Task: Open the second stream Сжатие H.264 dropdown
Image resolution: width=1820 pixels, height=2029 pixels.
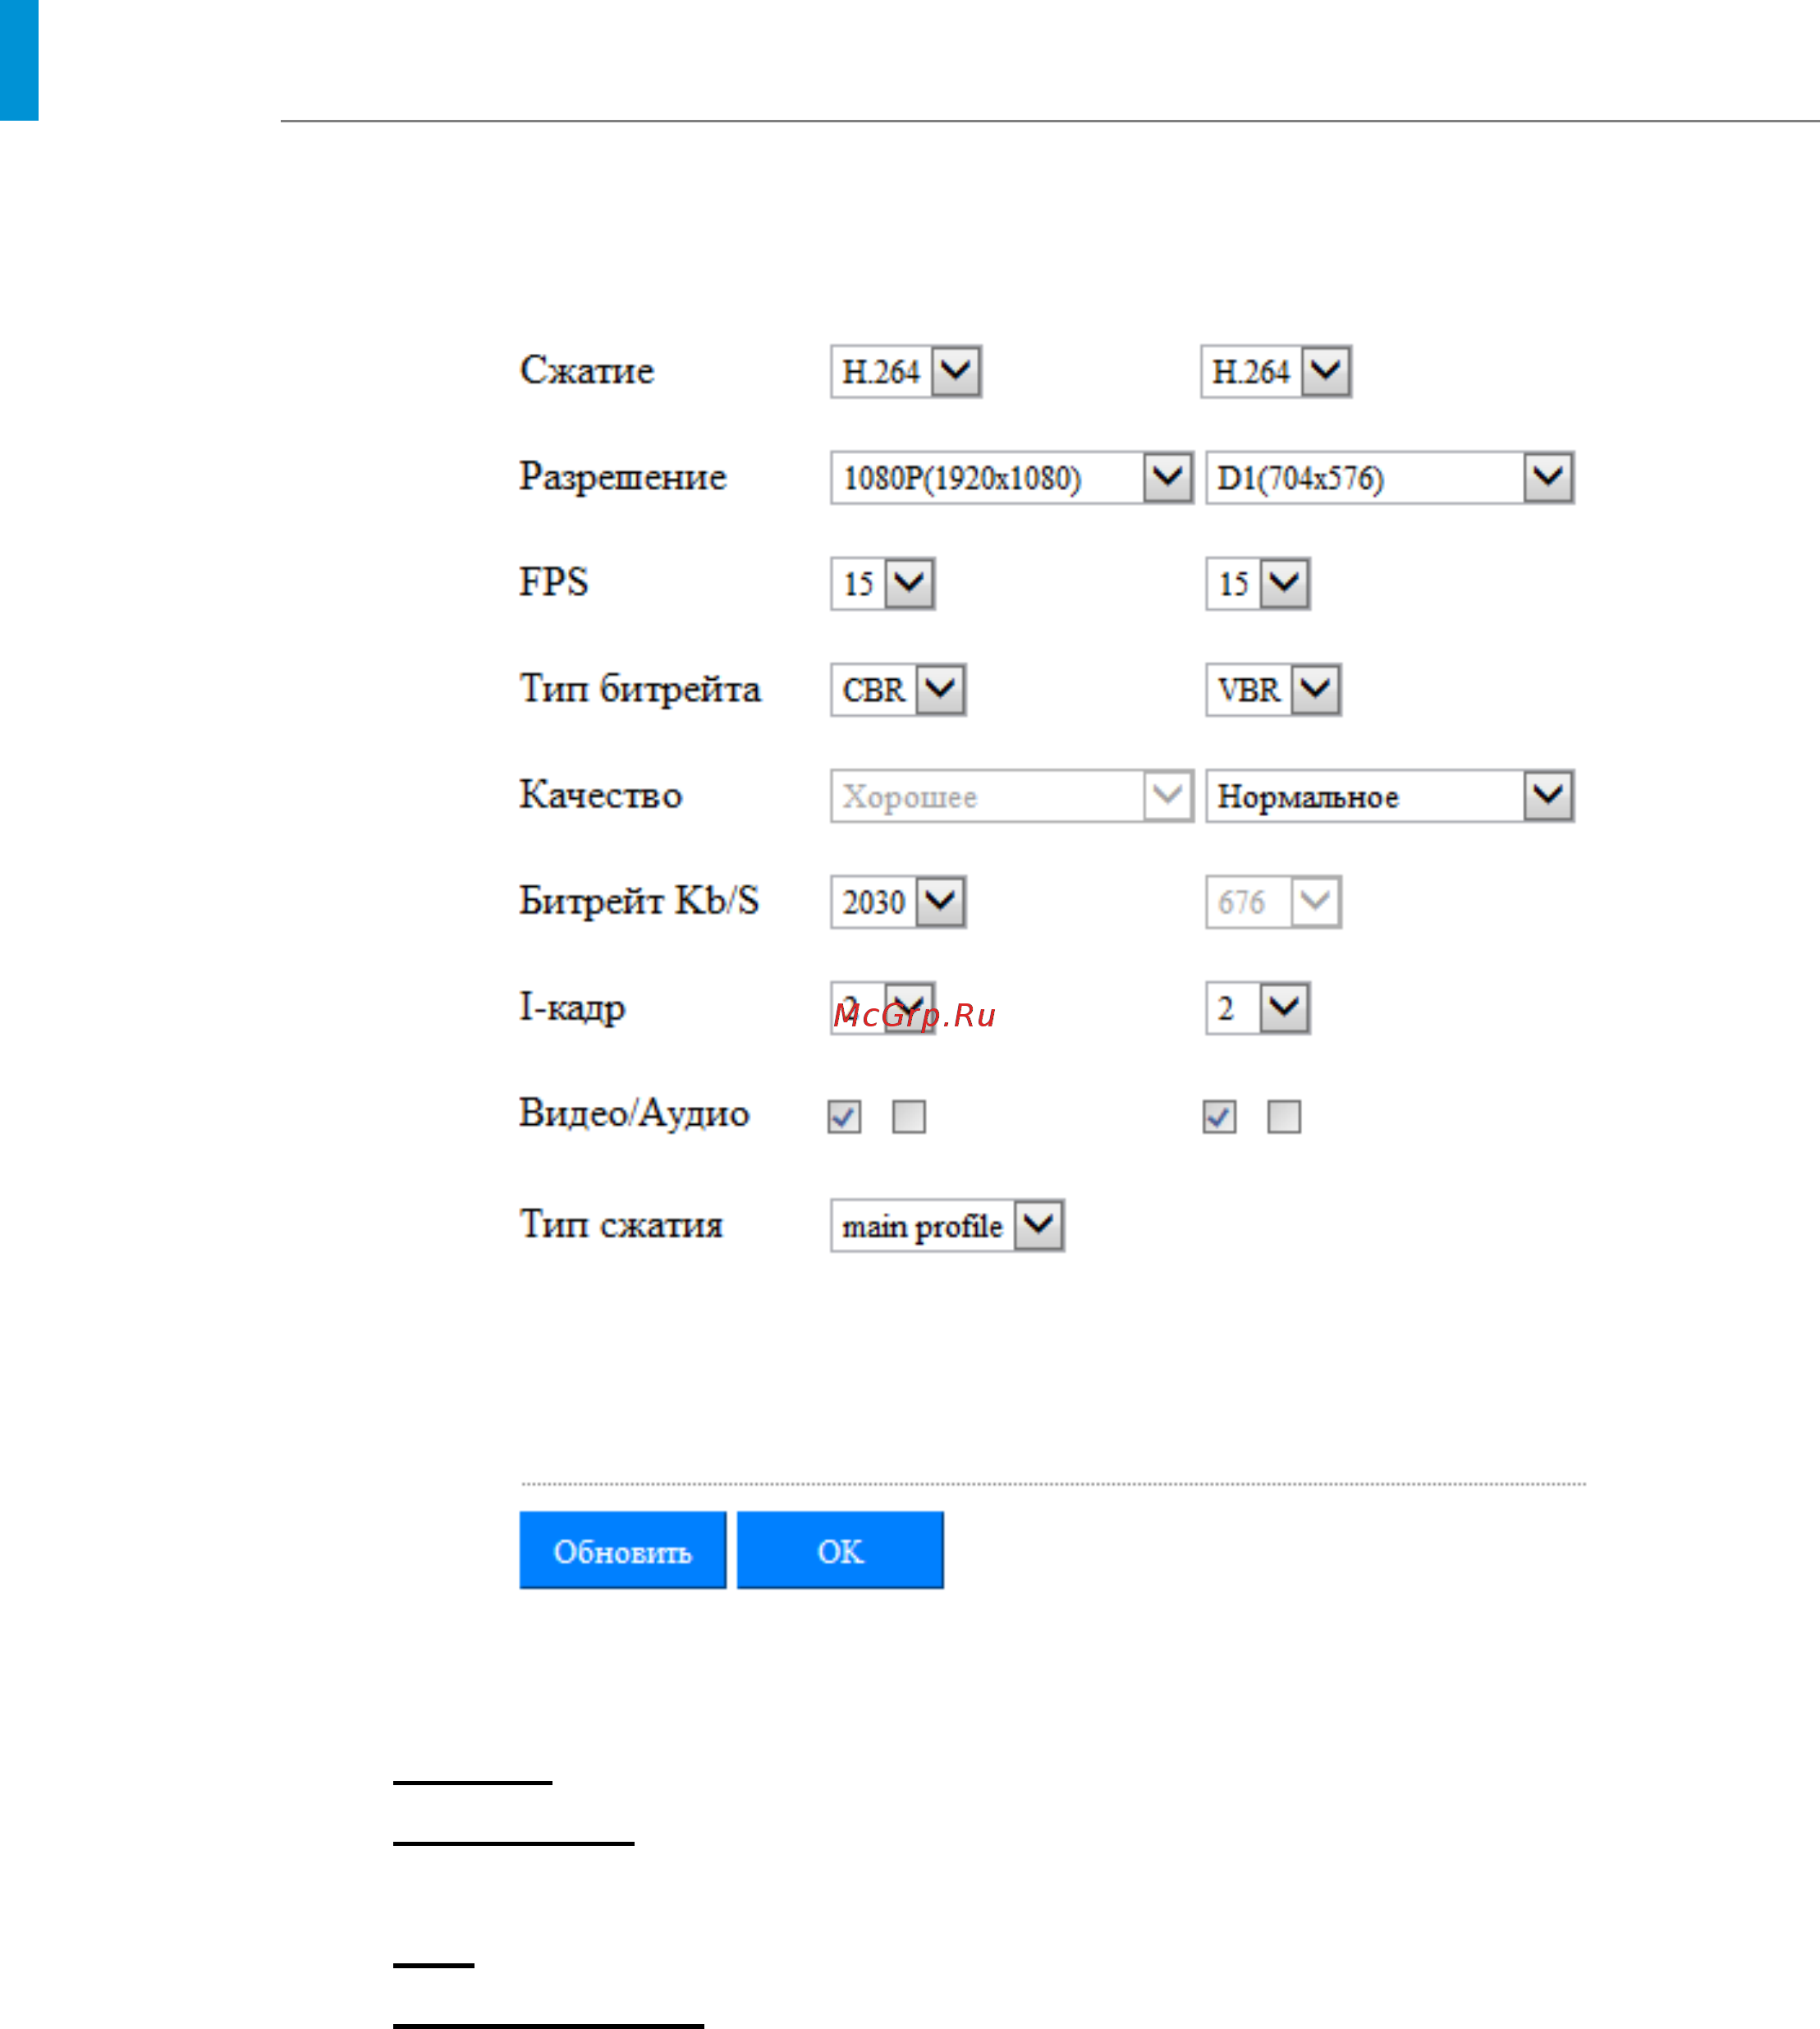Action: click(1276, 372)
